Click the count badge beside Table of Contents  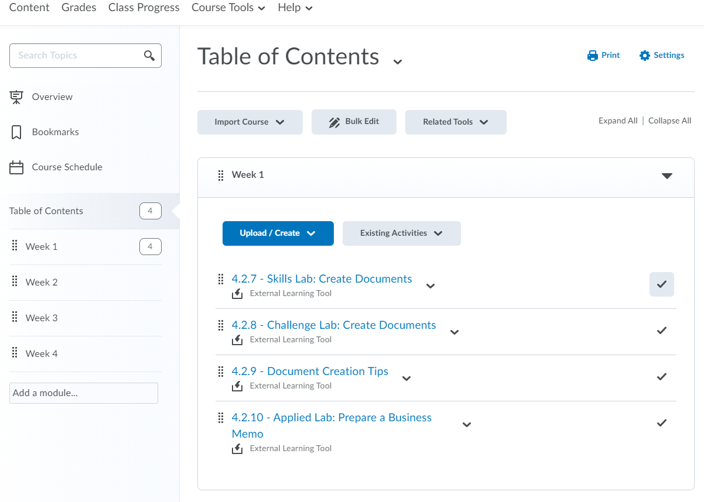(x=151, y=211)
